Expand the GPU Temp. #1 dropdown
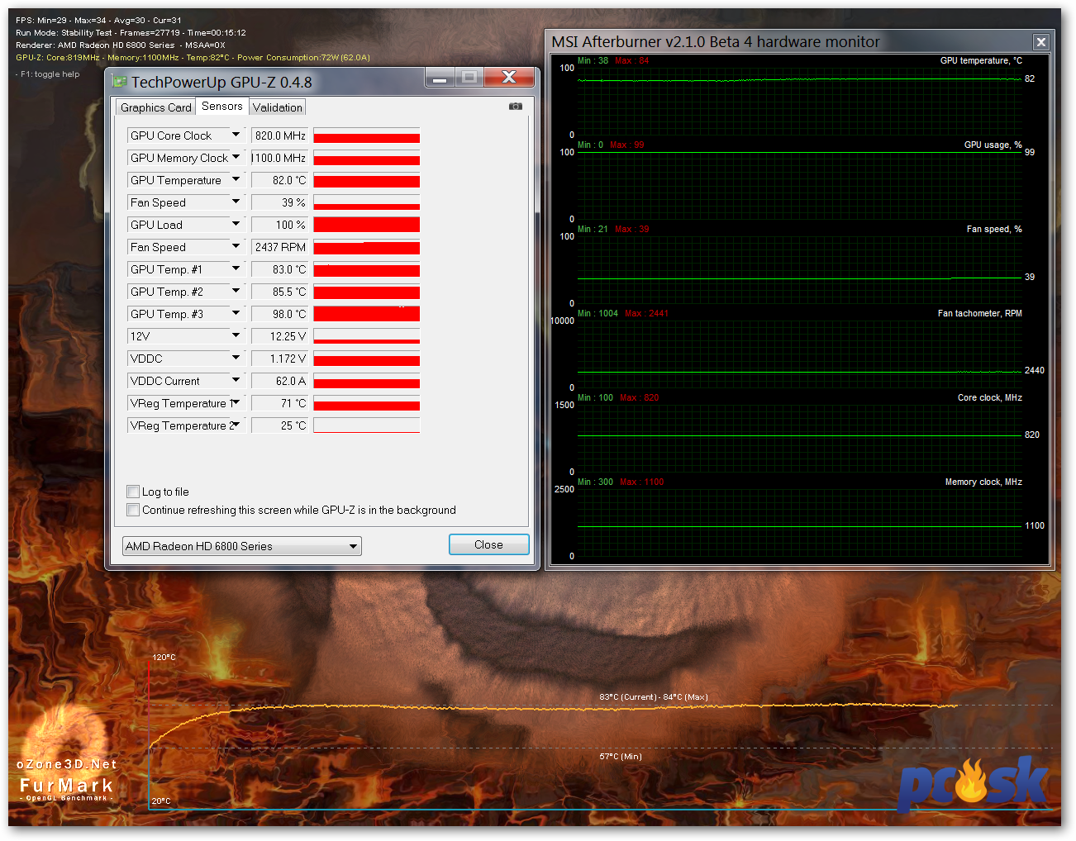1076x841 pixels. pos(236,268)
